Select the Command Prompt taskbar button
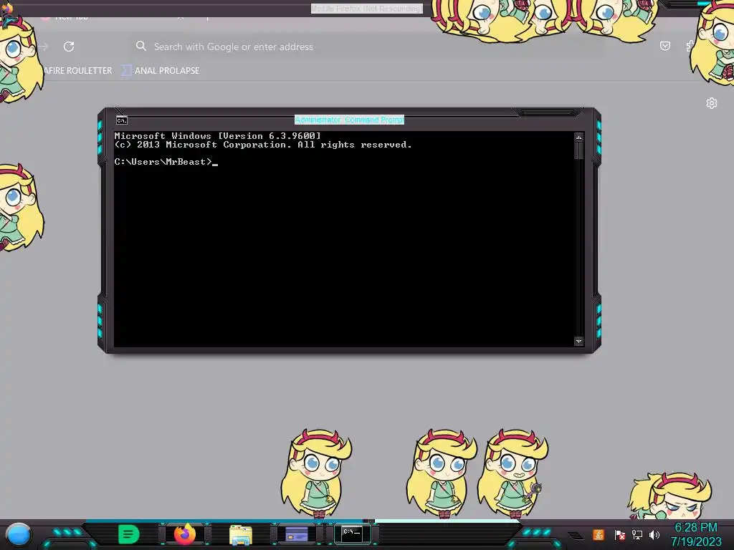 [352, 534]
